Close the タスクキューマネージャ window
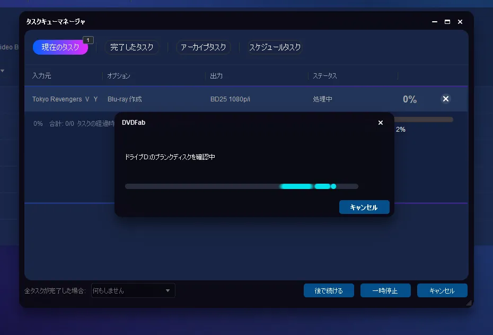Viewport: 493px width, 335px height. click(460, 22)
